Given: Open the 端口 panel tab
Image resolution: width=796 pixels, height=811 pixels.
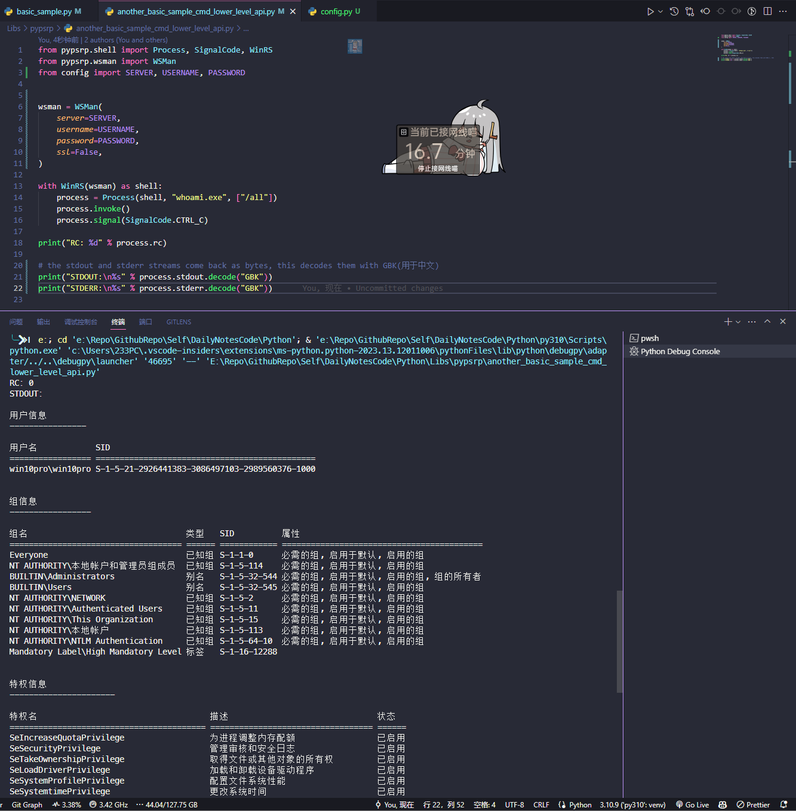Looking at the screenshot, I should [146, 322].
